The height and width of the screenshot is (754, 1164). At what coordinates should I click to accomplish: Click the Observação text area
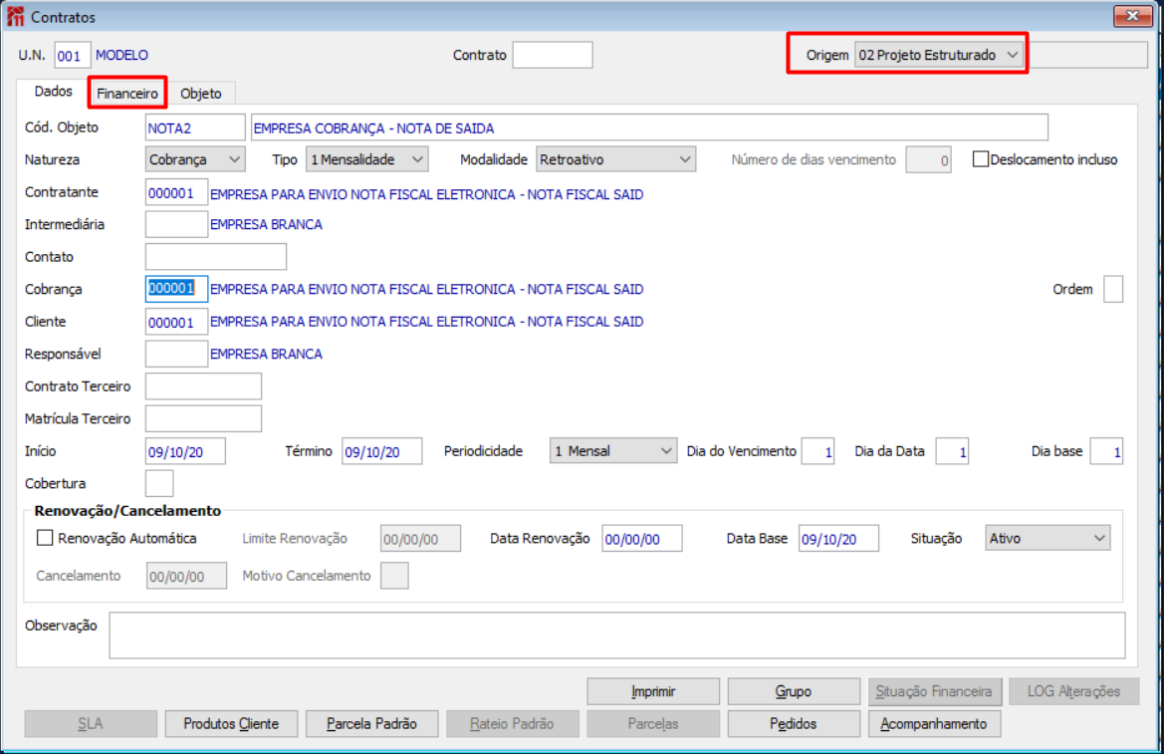tap(617, 635)
